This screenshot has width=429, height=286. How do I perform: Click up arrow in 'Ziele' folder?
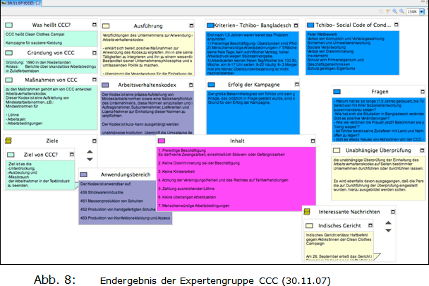click(90, 152)
